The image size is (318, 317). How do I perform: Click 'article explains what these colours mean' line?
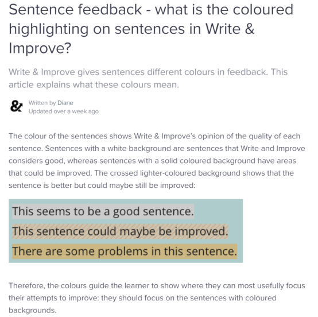(x=94, y=84)
